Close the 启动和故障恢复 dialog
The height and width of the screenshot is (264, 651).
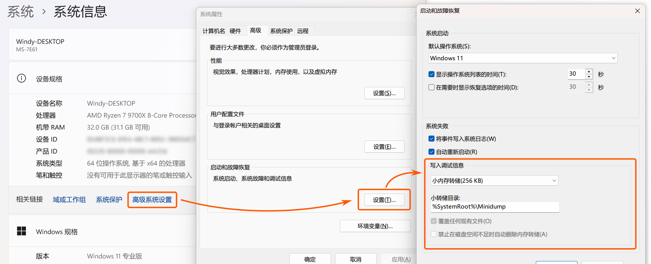click(x=637, y=11)
